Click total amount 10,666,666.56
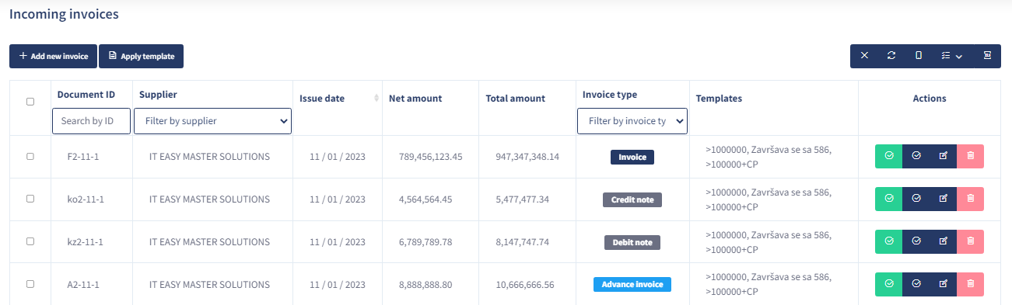 point(525,285)
